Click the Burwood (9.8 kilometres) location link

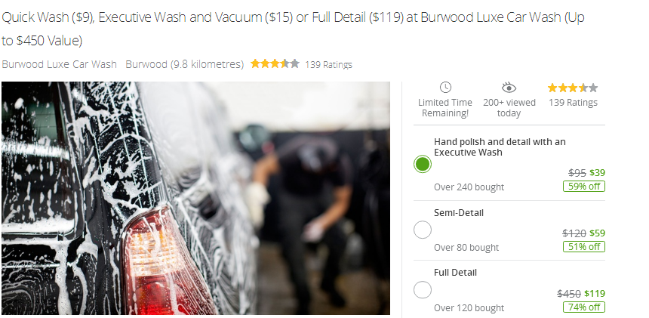tap(185, 65)
